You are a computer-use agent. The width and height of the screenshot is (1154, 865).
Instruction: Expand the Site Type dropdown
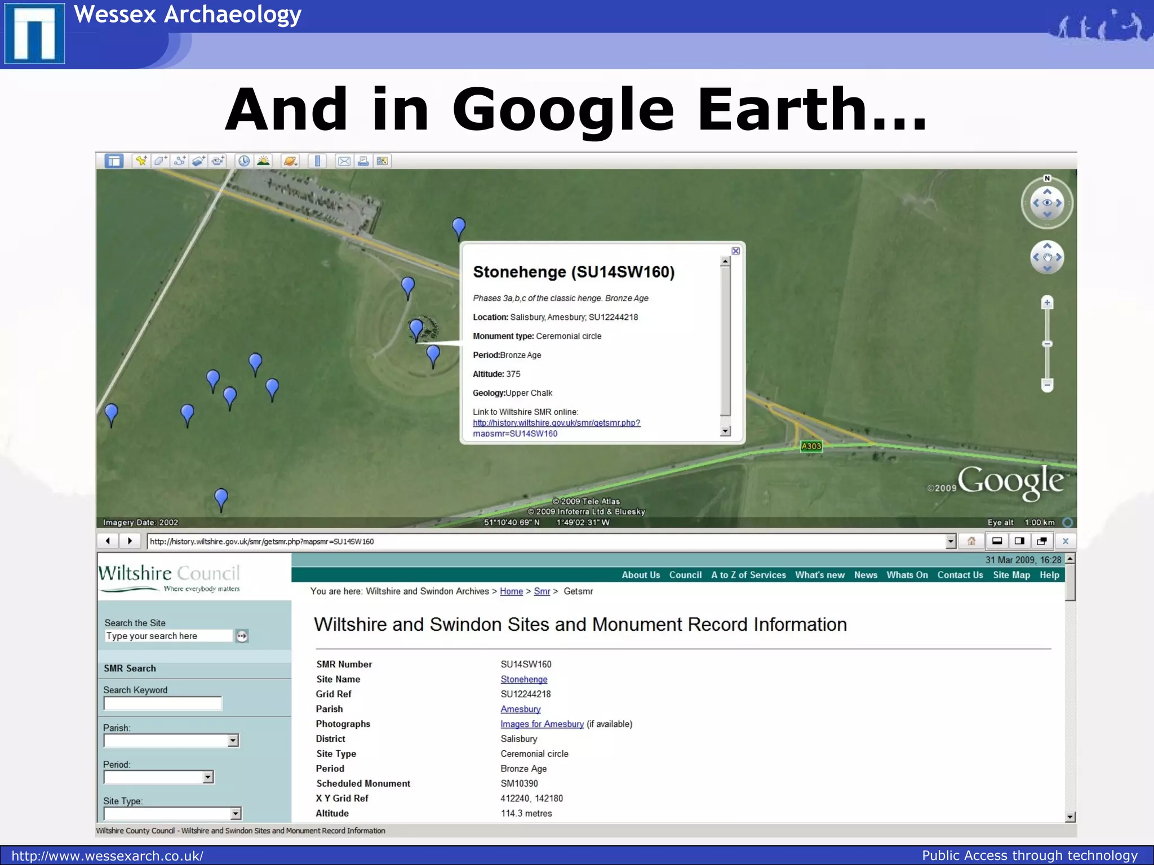point(236,813)
